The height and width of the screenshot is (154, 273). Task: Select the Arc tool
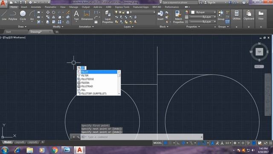pos(32,15)
